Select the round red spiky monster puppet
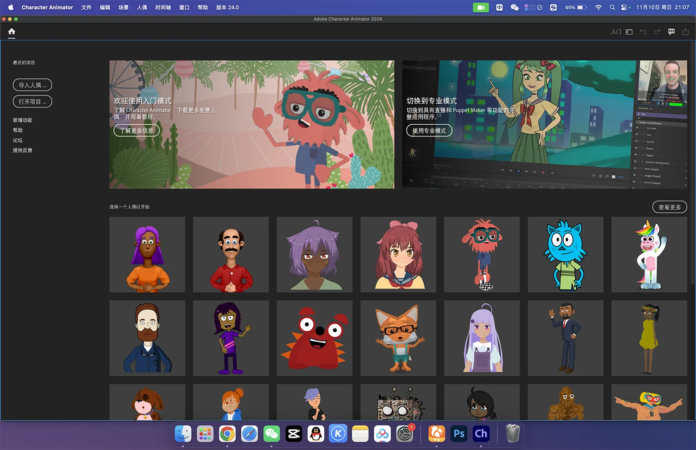The width and height of the screenshot is (696, 450). pos(315,338)
